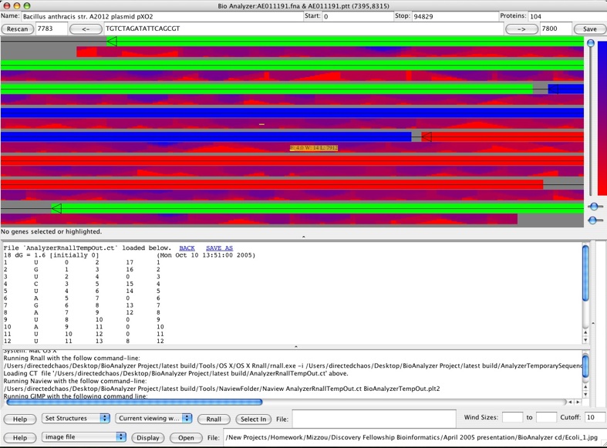607x448 pixels.
Task: Click the sequence field TGTCTAGATATTCAGCGT
Action: (x=303, y=29)
